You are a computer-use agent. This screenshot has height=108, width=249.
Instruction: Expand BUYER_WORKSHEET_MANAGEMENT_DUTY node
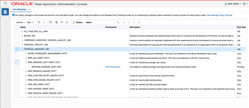26,54
